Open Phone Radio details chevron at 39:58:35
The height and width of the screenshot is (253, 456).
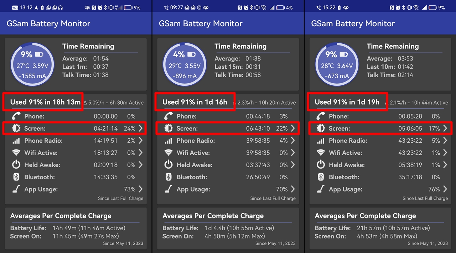coord(293,141)
